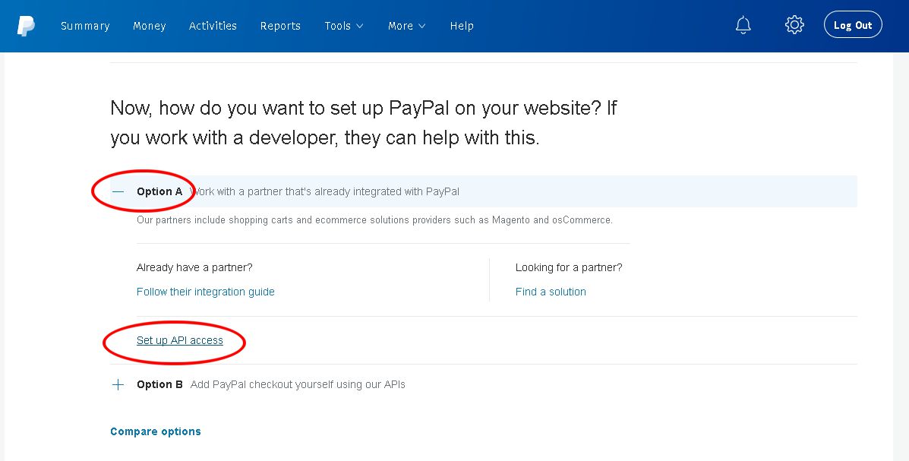Image resolution: width=909 pixels, height=461 pixels.
Task: Switch to the Activities page
Action: [x=213, y=26]
